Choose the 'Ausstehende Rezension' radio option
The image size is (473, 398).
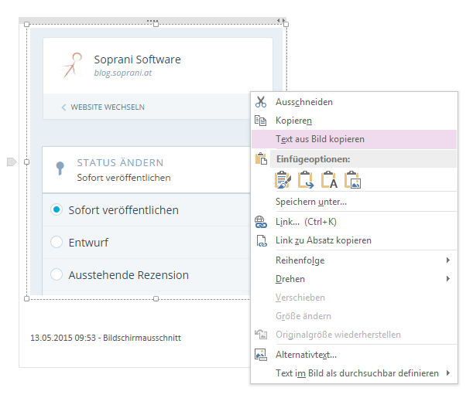(57, 274)
